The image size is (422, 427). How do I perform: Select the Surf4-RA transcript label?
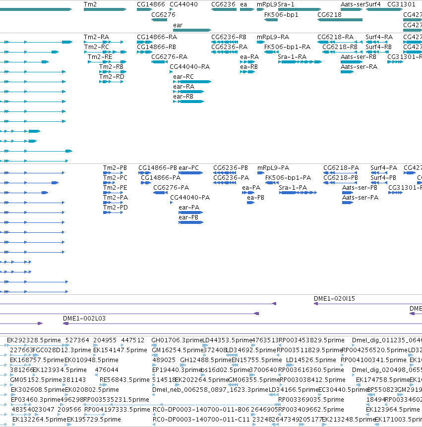click(379, 37)
